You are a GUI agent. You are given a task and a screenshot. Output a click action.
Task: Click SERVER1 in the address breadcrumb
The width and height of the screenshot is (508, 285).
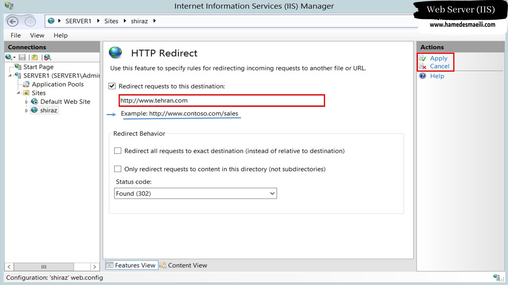pos(79,21)
